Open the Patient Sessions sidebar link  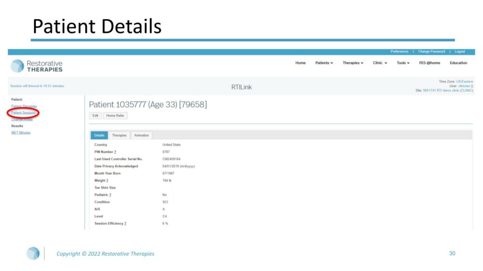click(24, 113)
